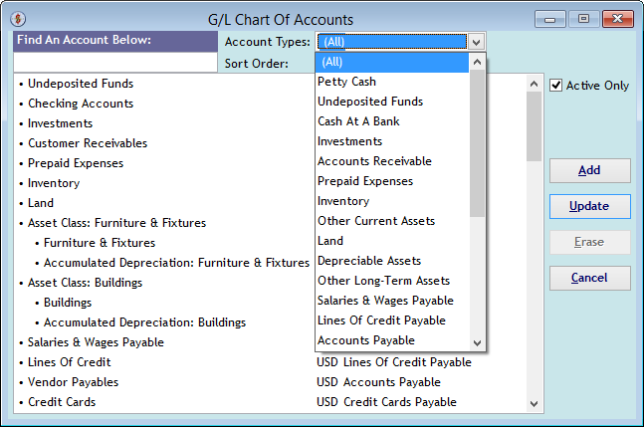644x427 pixels.
Task: Select Salaries & Wages Payable in dropdown
Action: [x=392, y=301]
